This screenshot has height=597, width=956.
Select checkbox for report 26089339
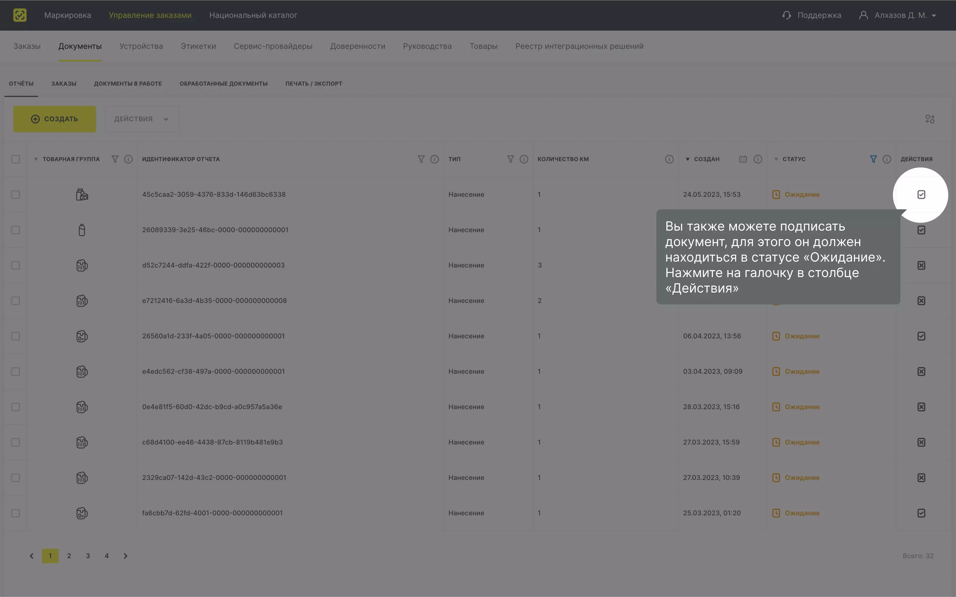pos(15,230)
